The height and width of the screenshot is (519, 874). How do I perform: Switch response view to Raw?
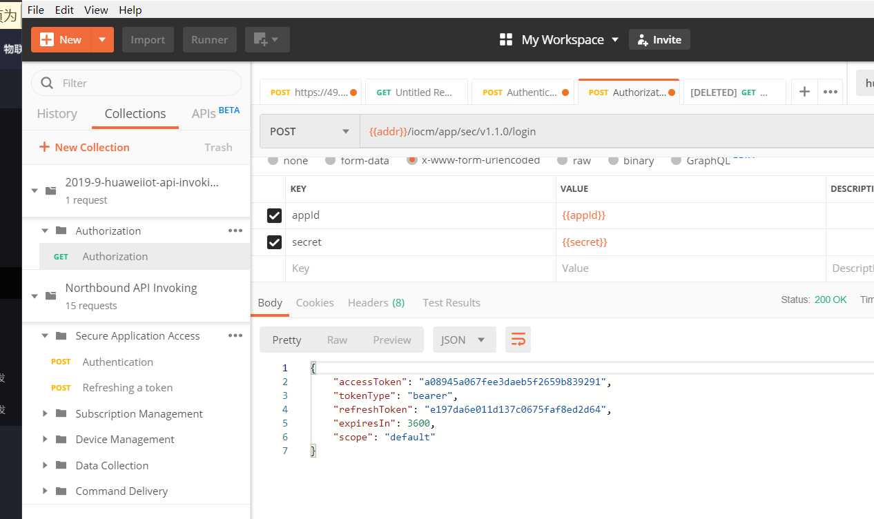point(337,340)
